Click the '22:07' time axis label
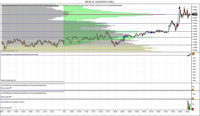The image size is (200, 116). [x=52, y=112]
